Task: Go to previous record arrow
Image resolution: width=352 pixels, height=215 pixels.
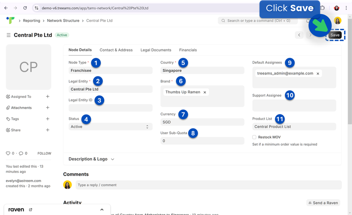Action: point(299,35)
